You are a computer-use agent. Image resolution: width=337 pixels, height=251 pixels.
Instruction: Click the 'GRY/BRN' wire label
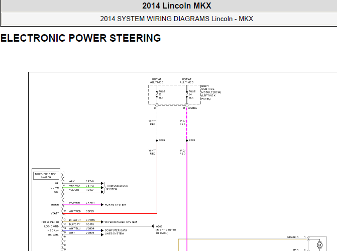point(293,237)
